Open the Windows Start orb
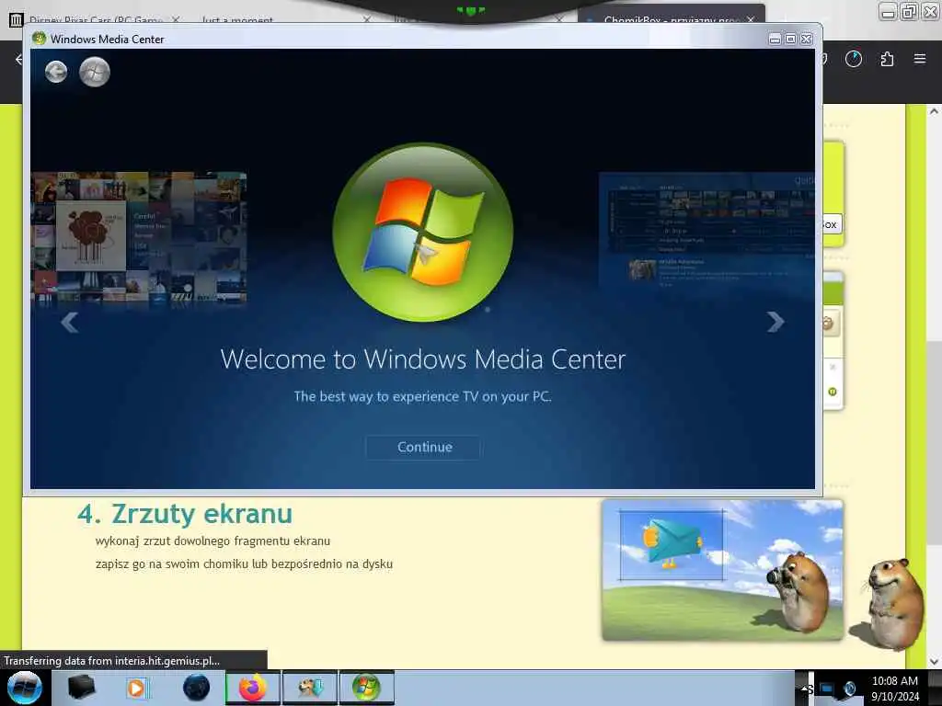 25,688
